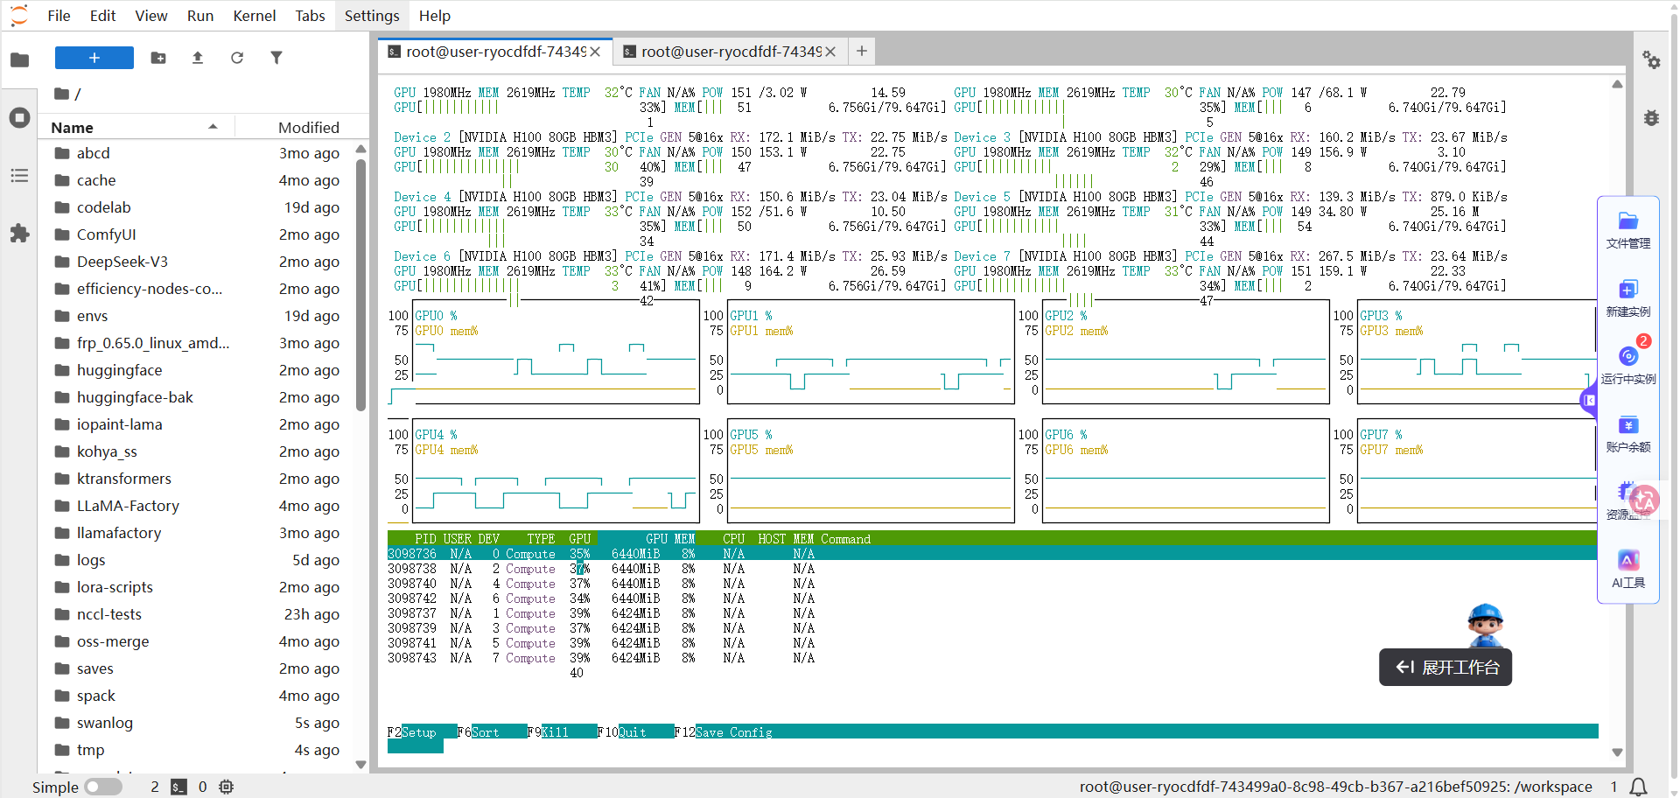This screenshot has height=798, width=1680.
Task: Open the table of contents sidebar
Action: 19,176
